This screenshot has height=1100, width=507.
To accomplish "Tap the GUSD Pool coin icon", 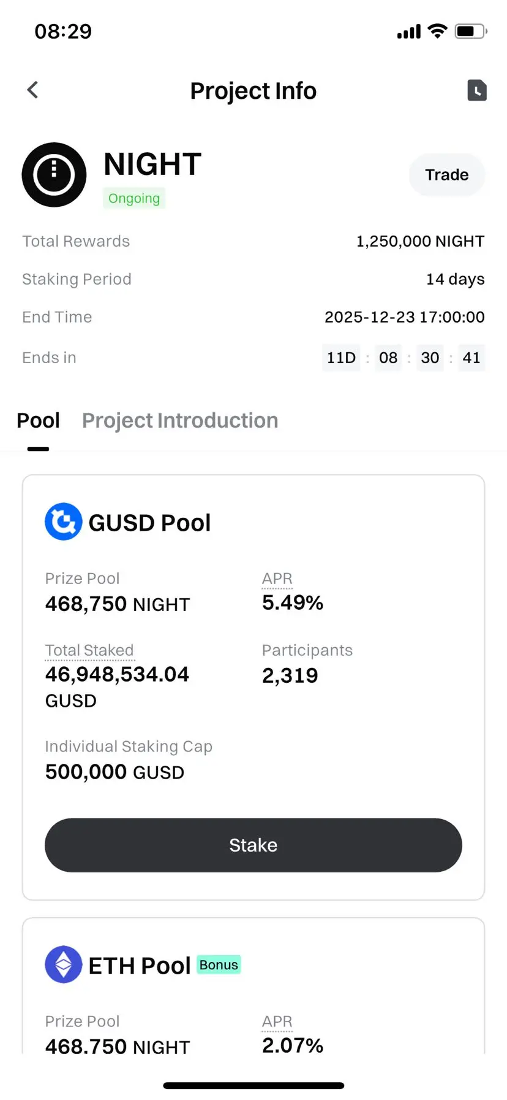I will tap(64, 522).
